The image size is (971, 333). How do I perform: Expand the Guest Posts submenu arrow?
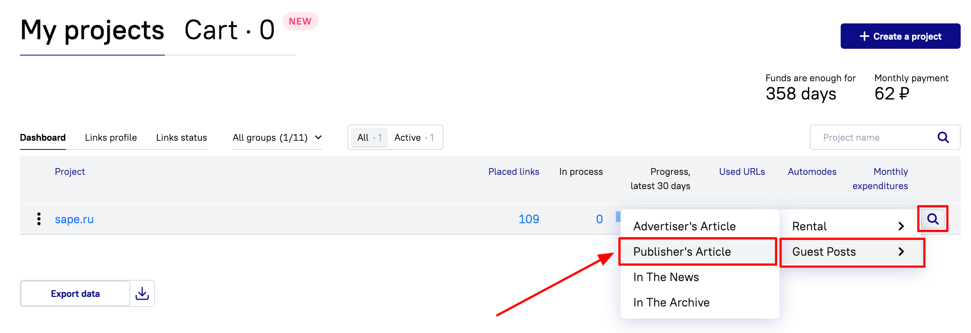tap(901, 251)
